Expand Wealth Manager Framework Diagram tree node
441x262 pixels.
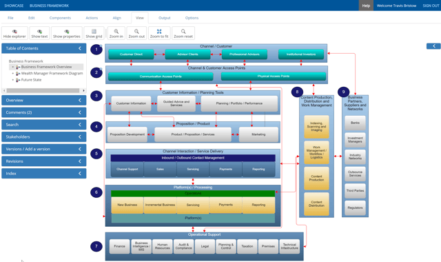click(12, 74)
